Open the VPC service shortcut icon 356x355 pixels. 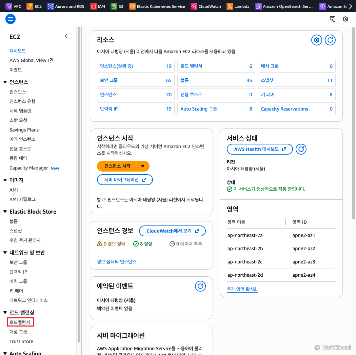coord(8,6)
